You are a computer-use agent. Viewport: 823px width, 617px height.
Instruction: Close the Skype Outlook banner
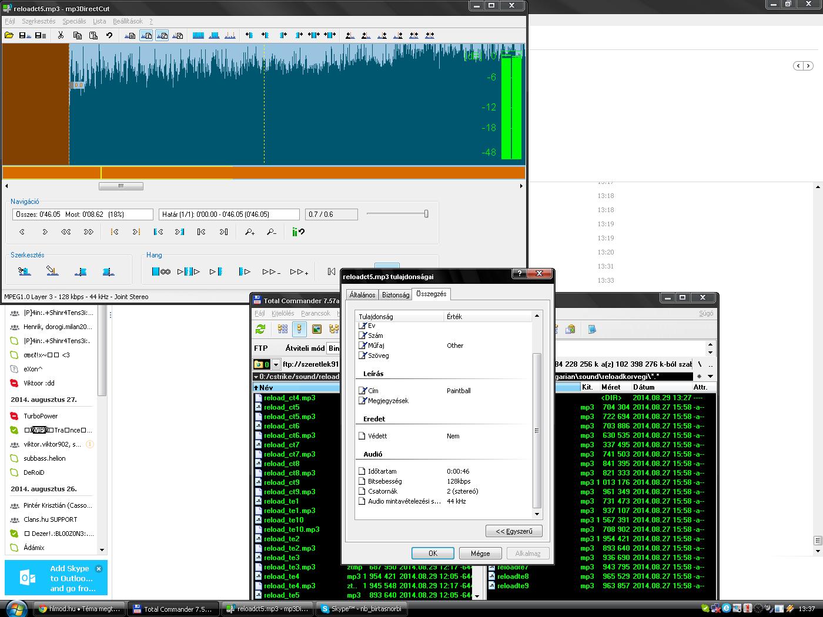click(x=99, y=568)
